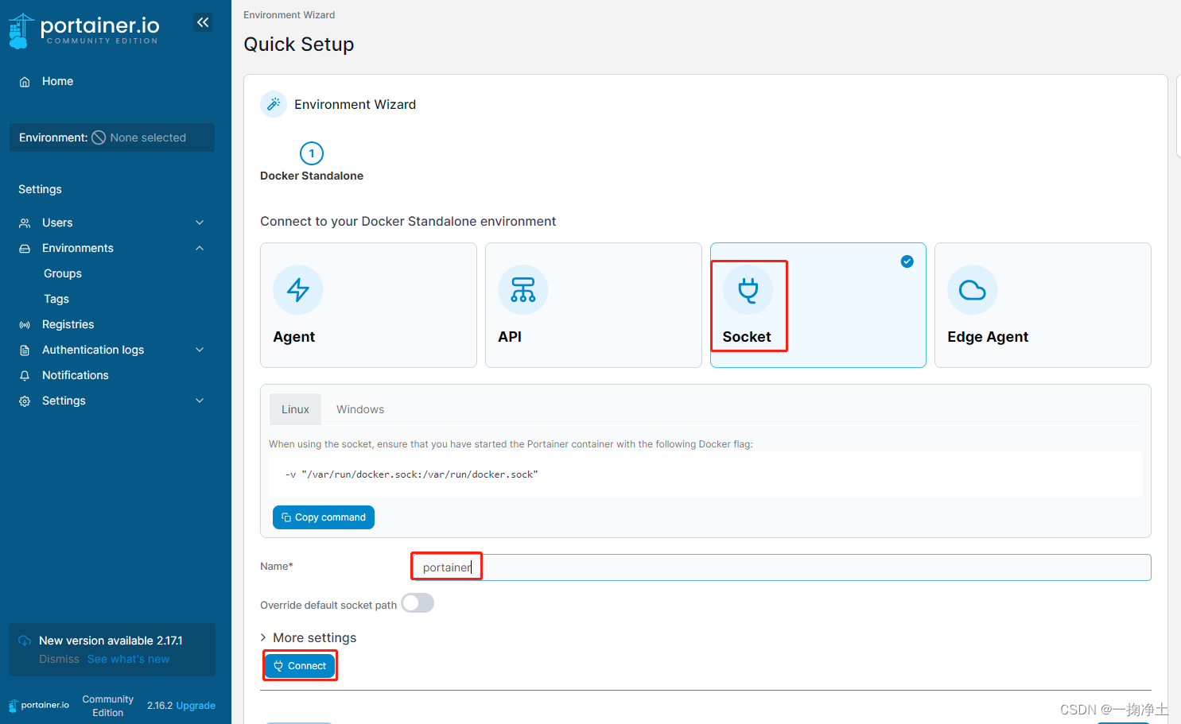Viewport: 1181px width, 724px height.
Task: Click the Environment Wizard breadcrumb
Action: pos(289,15)
